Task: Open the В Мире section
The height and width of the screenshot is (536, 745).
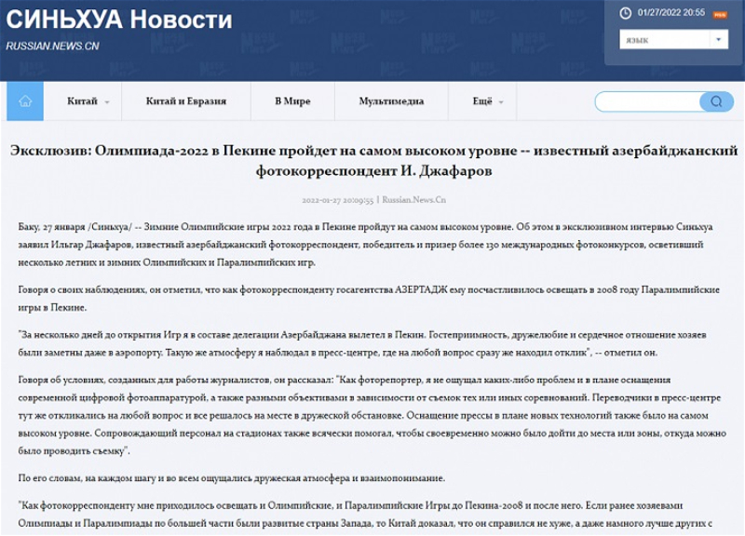Action: pyautogui.click(x=292, y=101)
